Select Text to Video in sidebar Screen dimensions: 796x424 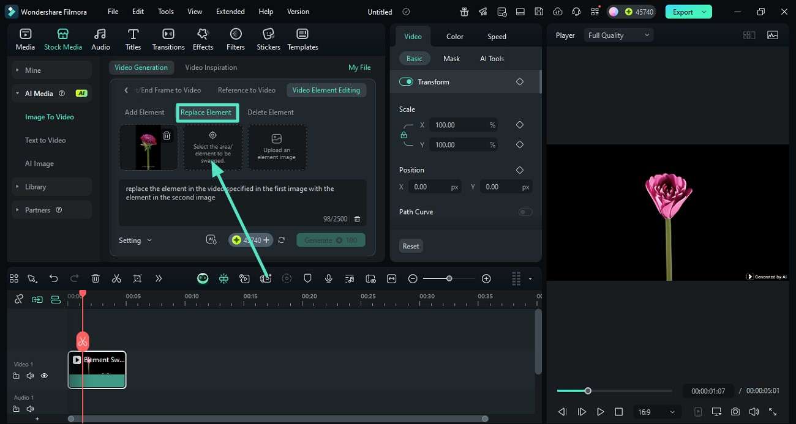click(x=45, y=140)
